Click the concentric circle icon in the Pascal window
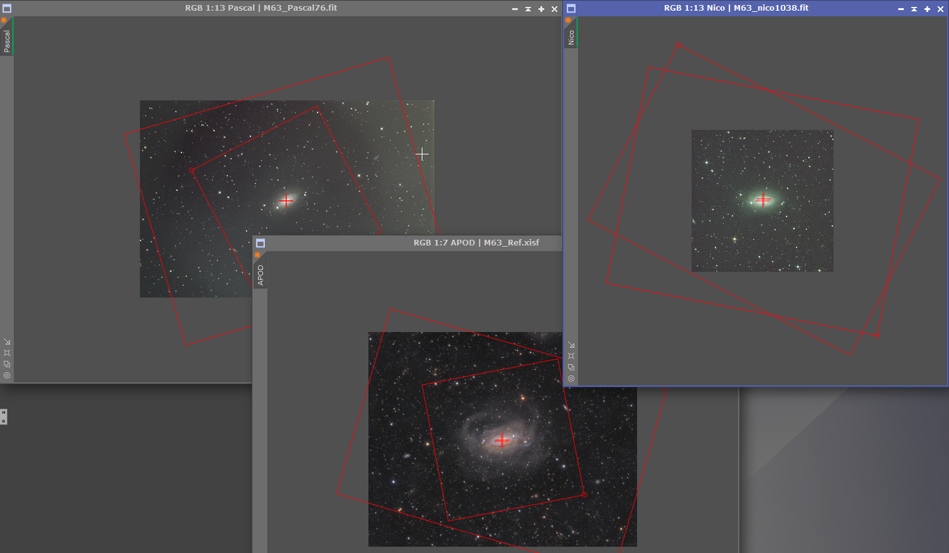Image resolution: width=949 pixels, height=553 pixels. coord(7,375)
